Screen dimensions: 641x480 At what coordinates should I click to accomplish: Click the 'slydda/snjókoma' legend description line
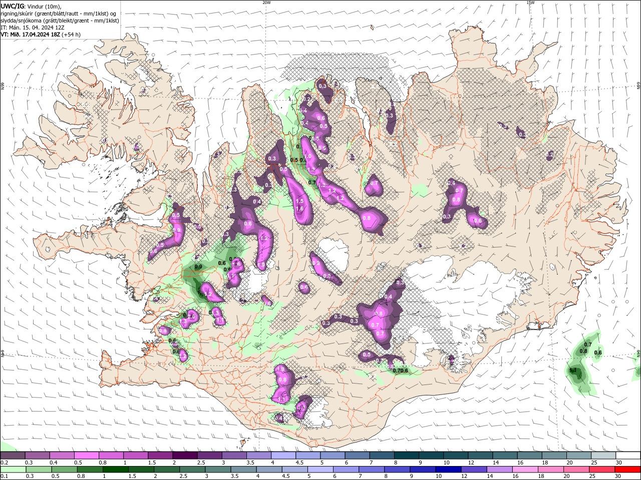60,20
